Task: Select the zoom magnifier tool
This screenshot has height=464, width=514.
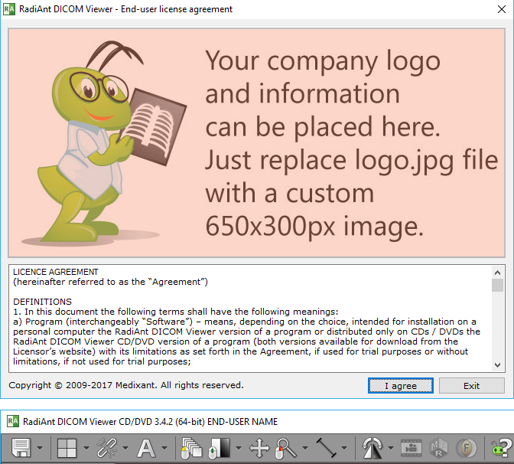Action: [286, 448]
